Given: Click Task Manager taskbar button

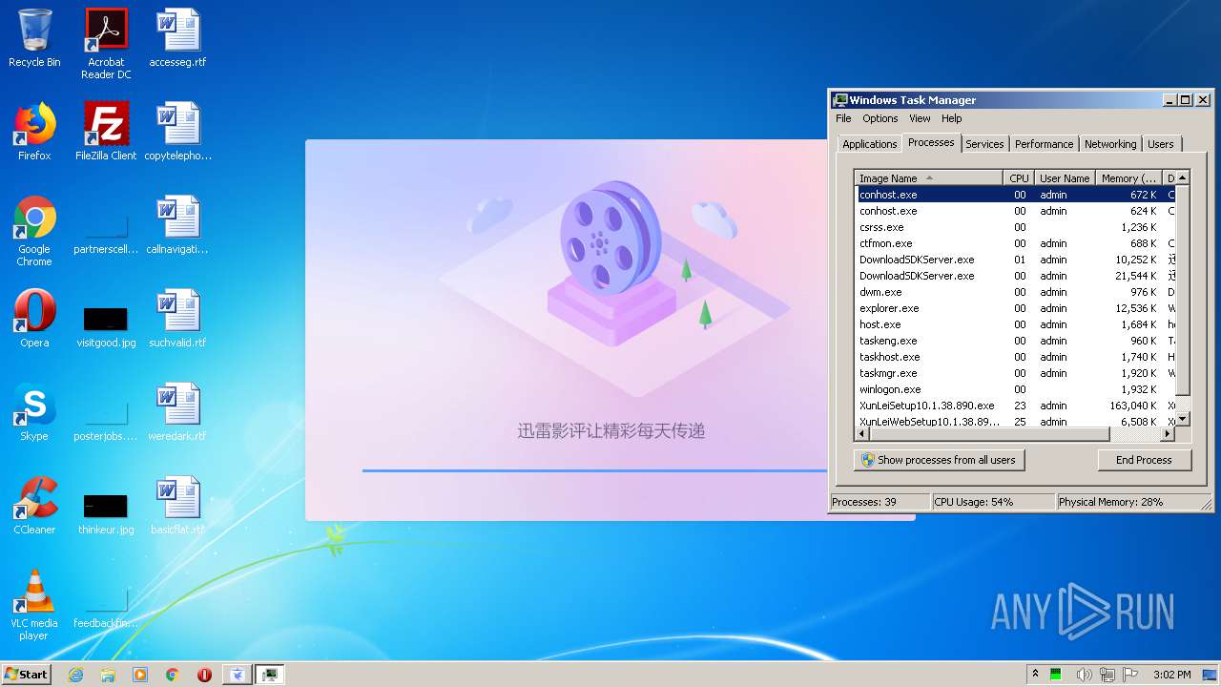Looking at the screenshot, I should [270, 675].
